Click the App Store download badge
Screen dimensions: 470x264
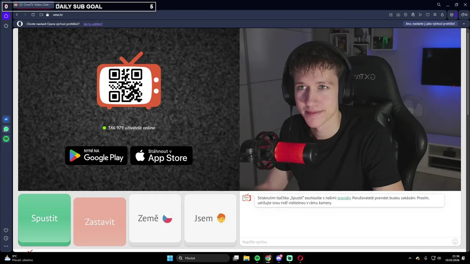162,155
